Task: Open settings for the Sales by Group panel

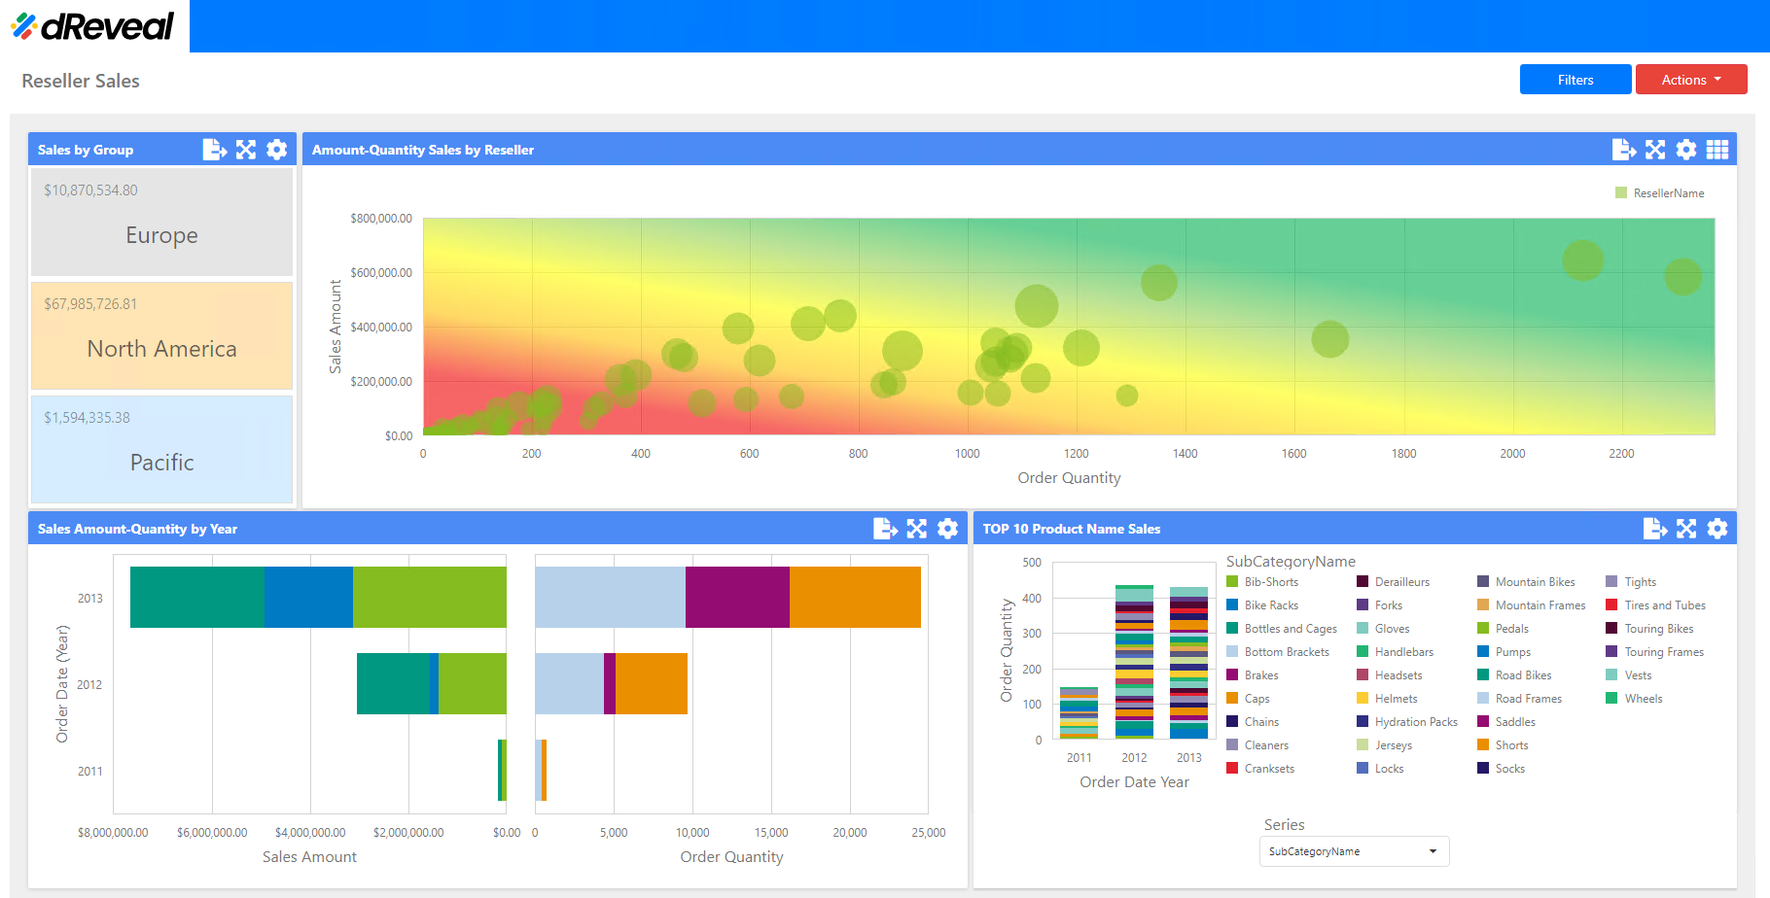Action: coord(277,149)
